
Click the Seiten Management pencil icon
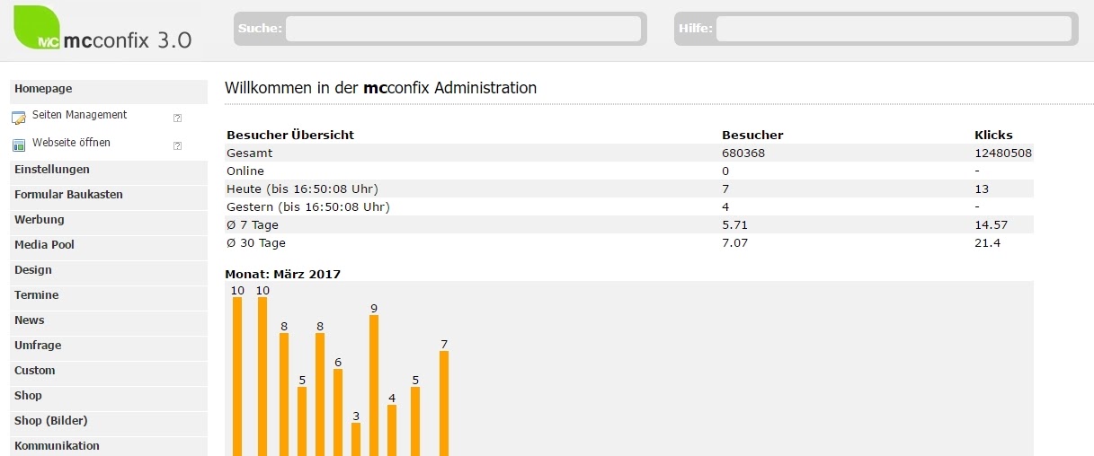click(x=19, y=118)
